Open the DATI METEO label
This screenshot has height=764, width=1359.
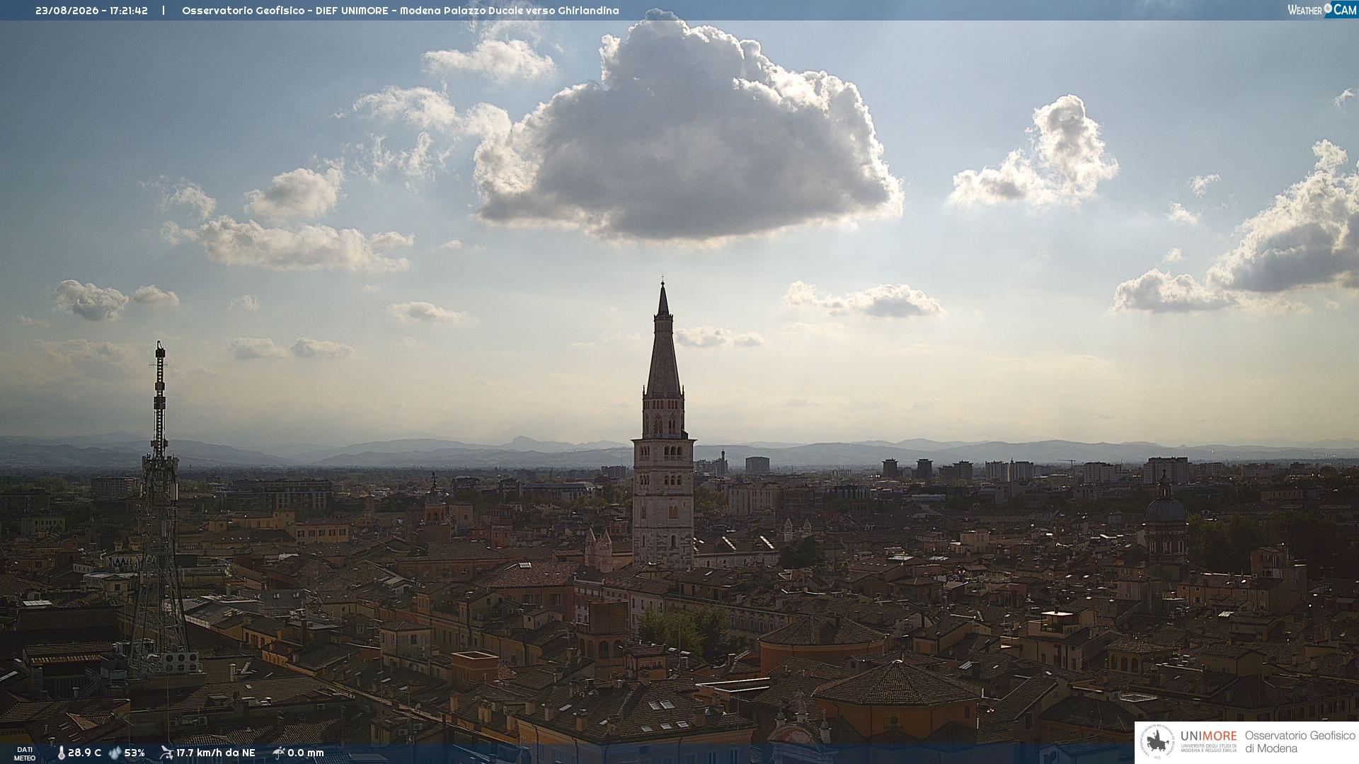click(25, 754)
